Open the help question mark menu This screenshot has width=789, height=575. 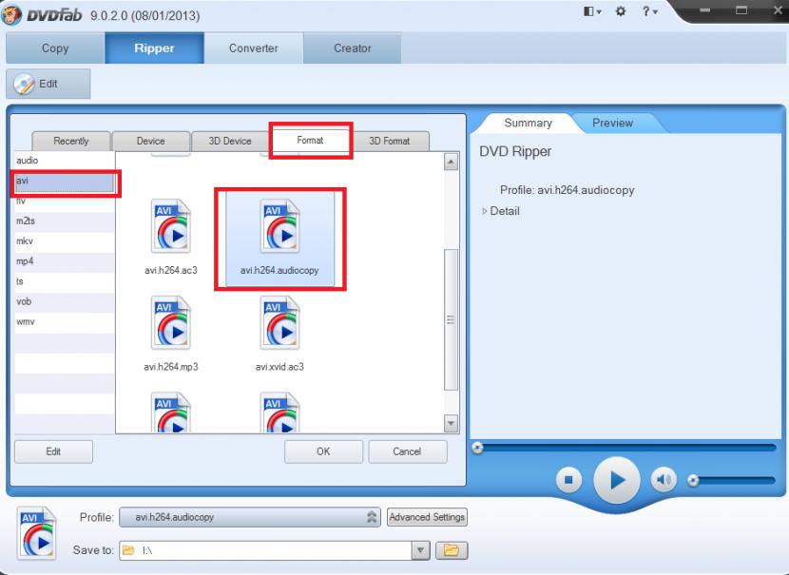point(649,11)
